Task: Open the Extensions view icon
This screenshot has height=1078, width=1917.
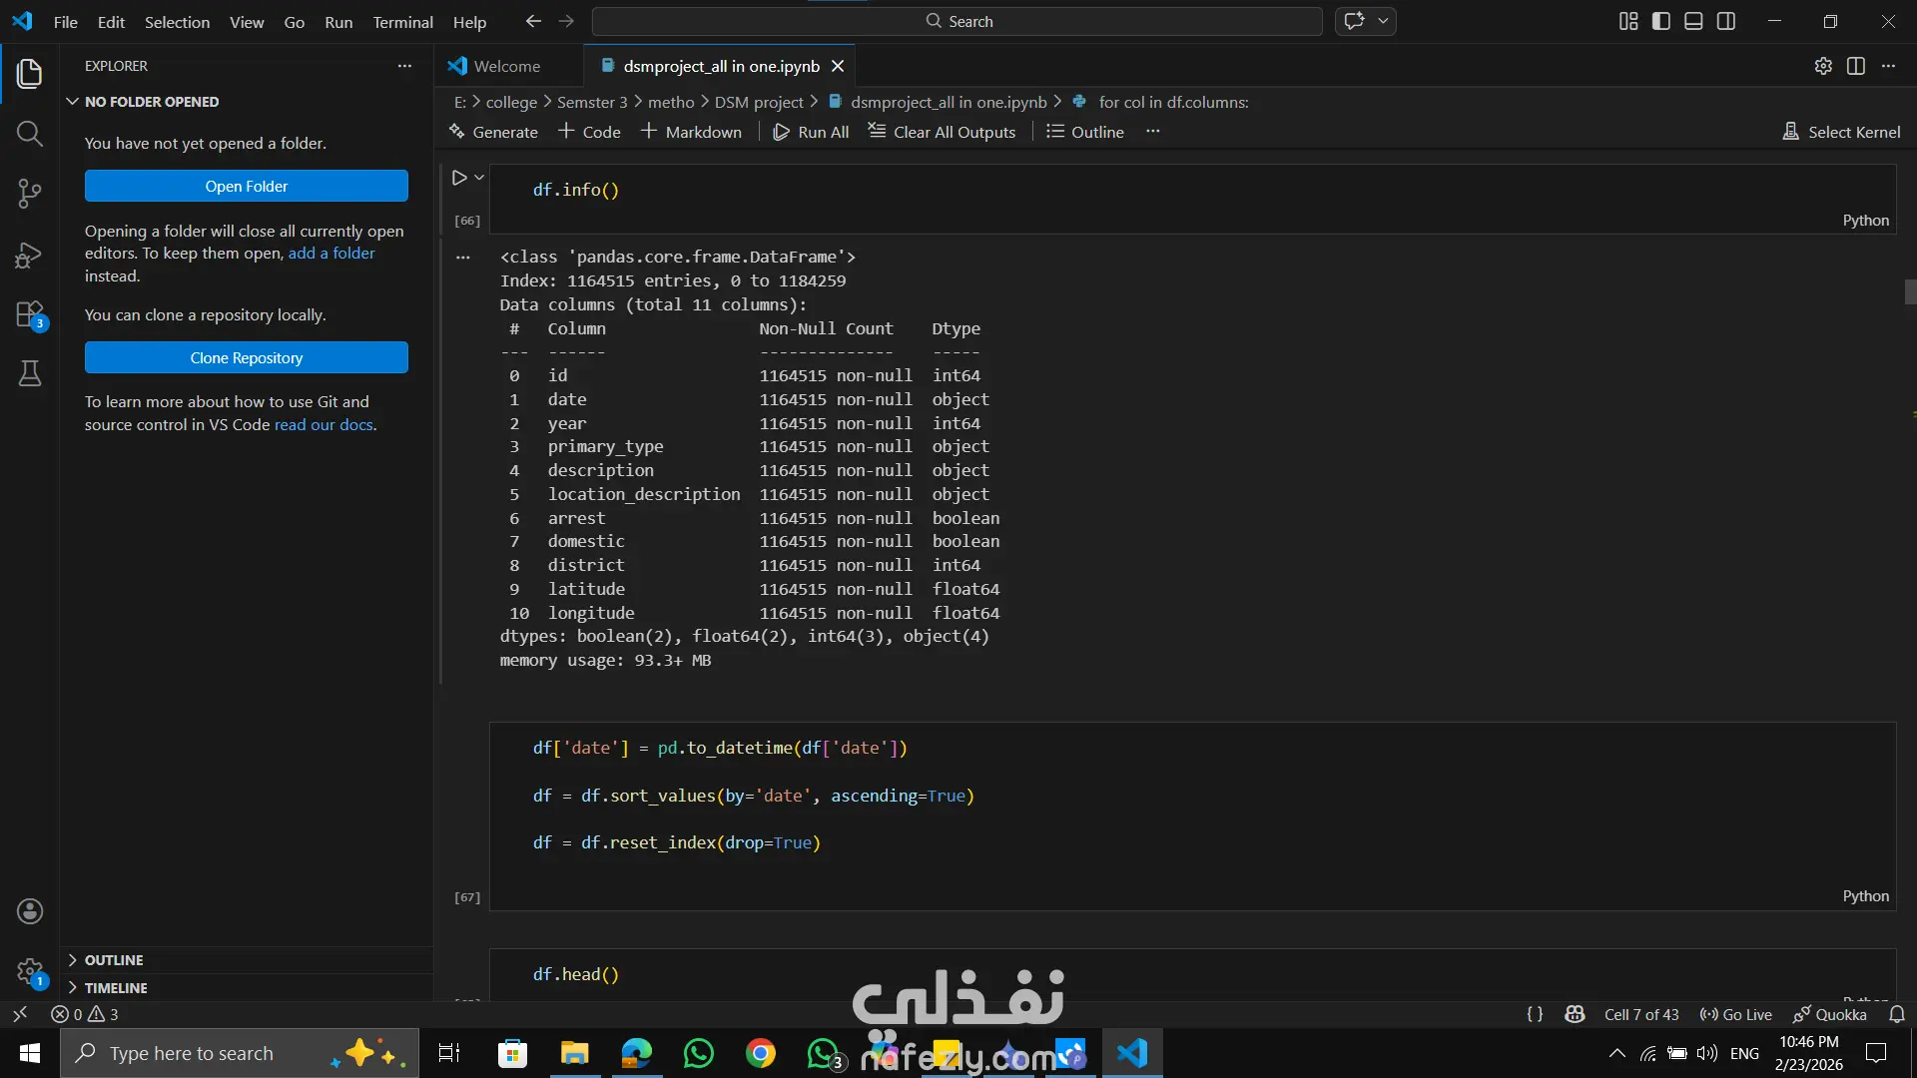Action: pos(30,315)
